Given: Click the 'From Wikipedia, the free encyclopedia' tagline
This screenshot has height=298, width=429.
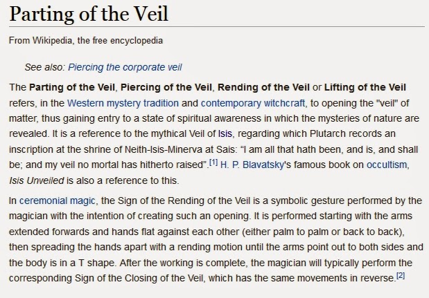Looking at the screenshot, I should tap(86, 40).
